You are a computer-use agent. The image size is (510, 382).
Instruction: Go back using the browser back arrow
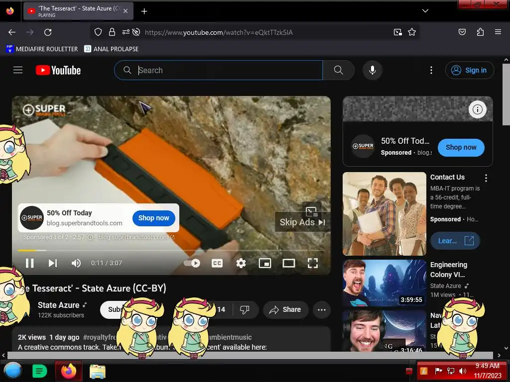12,32
